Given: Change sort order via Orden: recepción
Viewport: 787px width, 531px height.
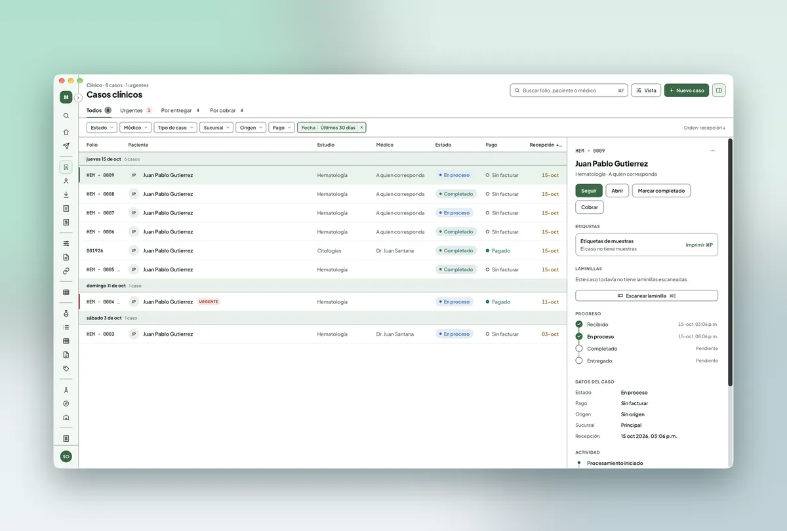Looking at the screenshot, I should [704, 128].
